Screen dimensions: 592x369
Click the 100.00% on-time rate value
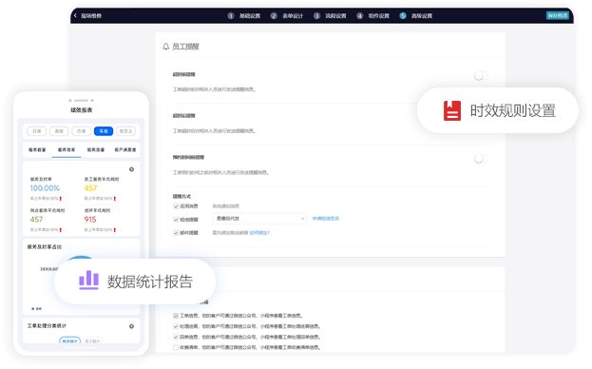point(45,188)
